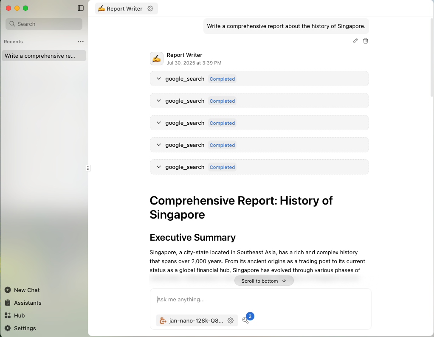
Task: Open the wrench tools icon showing badge 2
Action: [x=246, y=321]
